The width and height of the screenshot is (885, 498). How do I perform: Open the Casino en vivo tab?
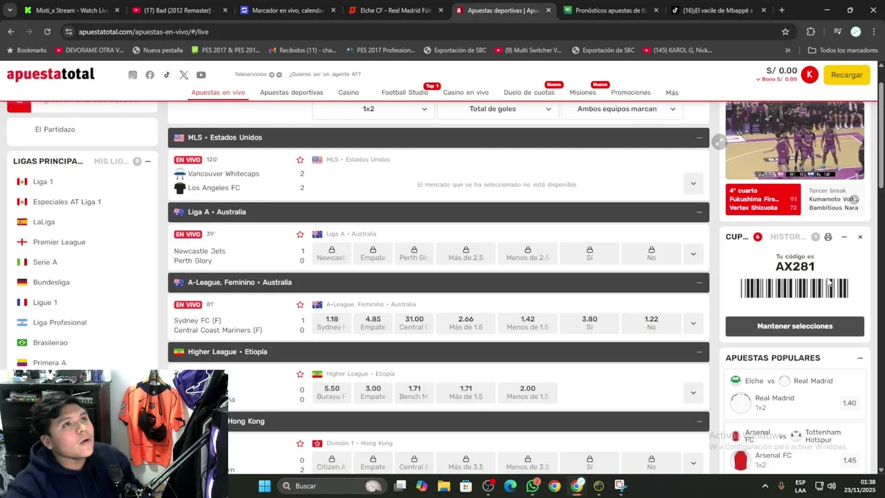coord(465,93)
